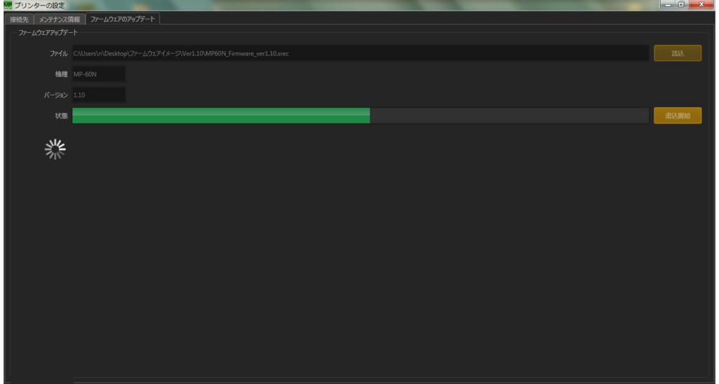The height and width of the screenshot is (384, 719).
Task: Click the 状態 label beside the progress bar
Action: (62, 116)
